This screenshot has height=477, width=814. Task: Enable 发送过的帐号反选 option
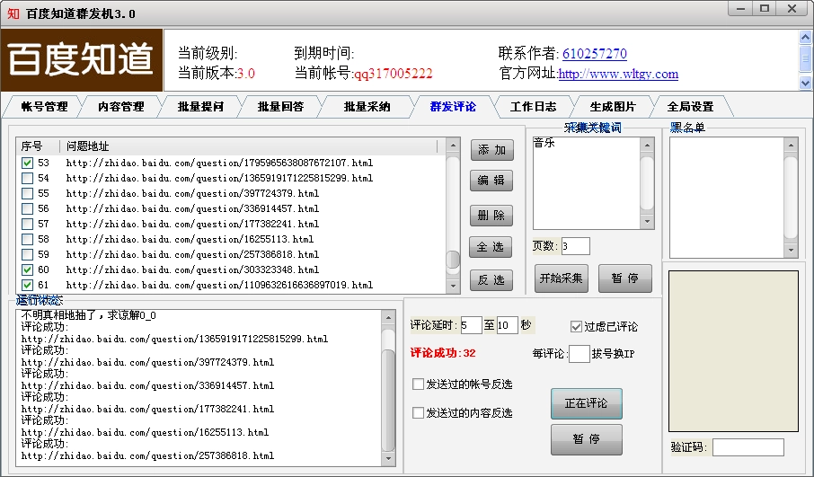418,384
